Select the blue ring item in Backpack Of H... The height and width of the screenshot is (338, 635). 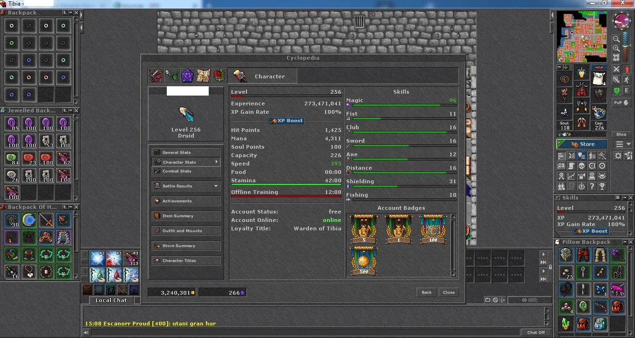click(29, 220)
